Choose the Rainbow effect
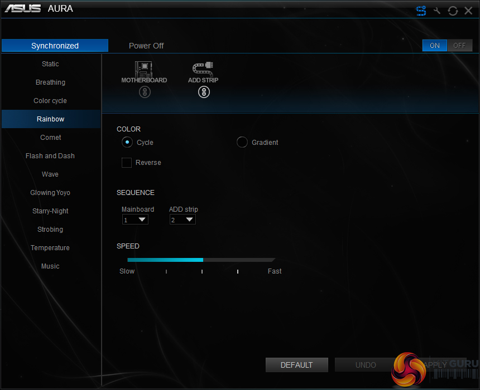 tap(50, 119)
